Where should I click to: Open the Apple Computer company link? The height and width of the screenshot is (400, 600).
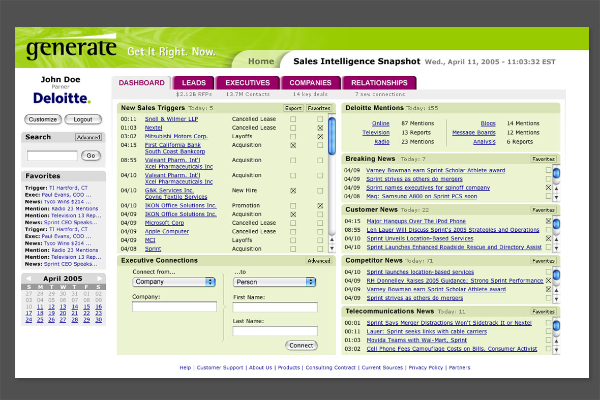[x=167, y=232]
